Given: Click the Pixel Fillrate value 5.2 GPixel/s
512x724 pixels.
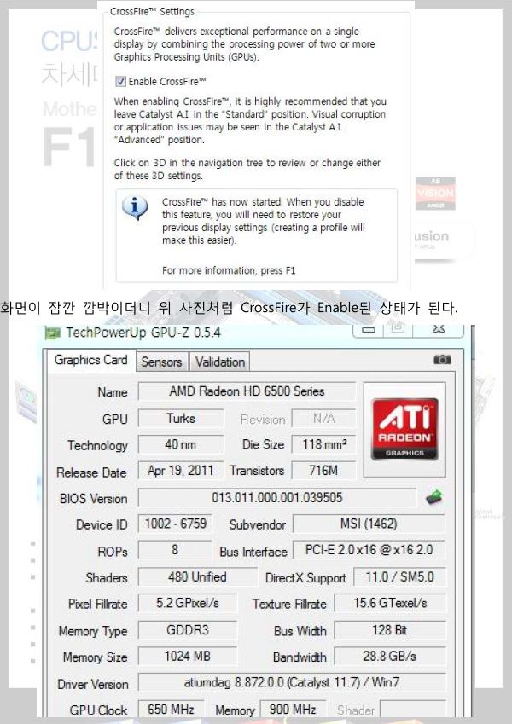Looking at the screenshot, I should coord(188,603).
